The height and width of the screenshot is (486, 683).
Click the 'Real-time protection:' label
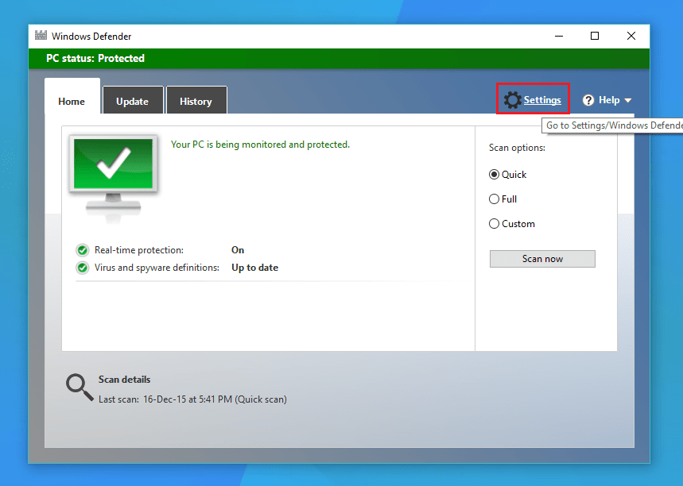pyautogui.click(x=139, y=250)
